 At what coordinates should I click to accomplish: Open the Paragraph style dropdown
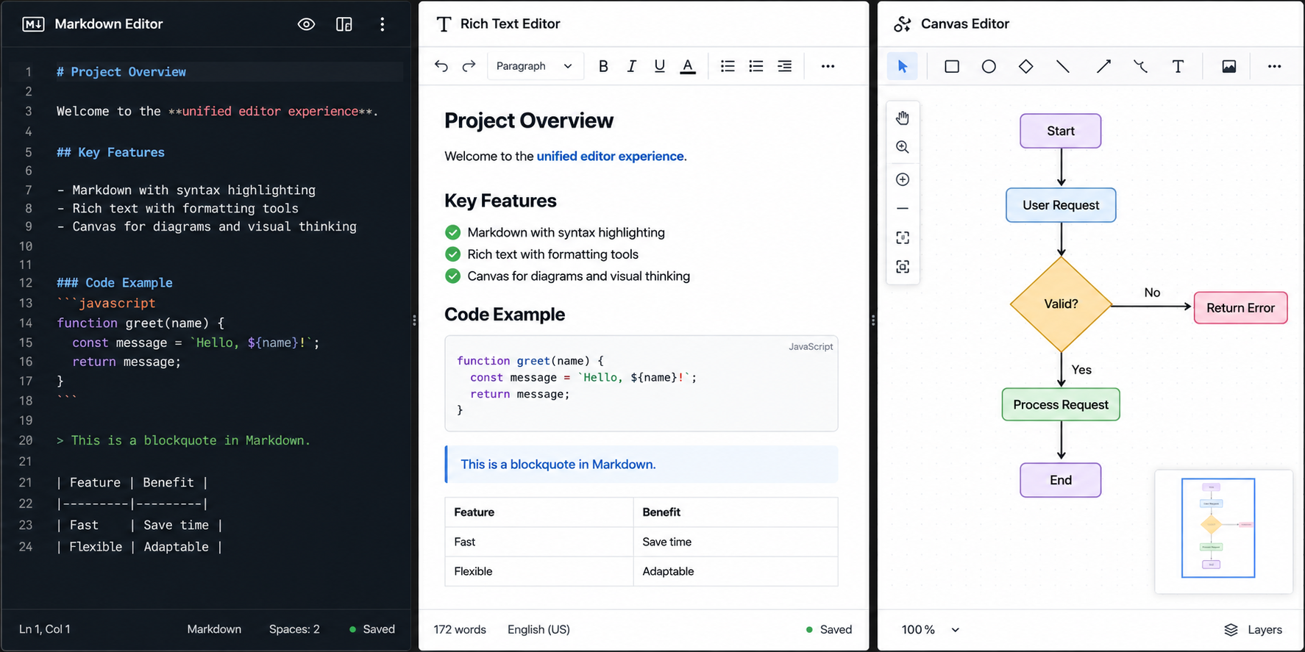[535, 66]
